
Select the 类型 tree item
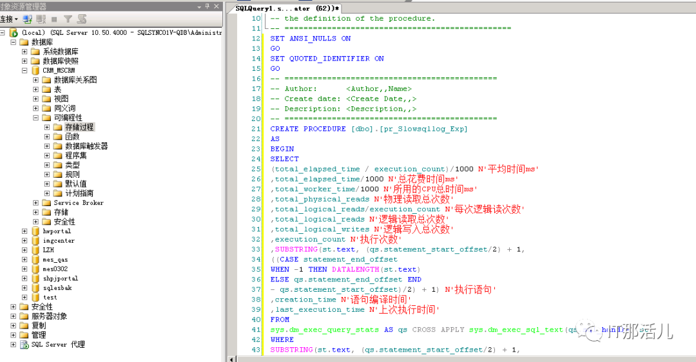click(x=72, y=165)
